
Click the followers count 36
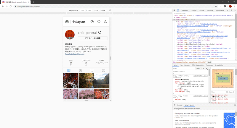click(x=86, y=63)
